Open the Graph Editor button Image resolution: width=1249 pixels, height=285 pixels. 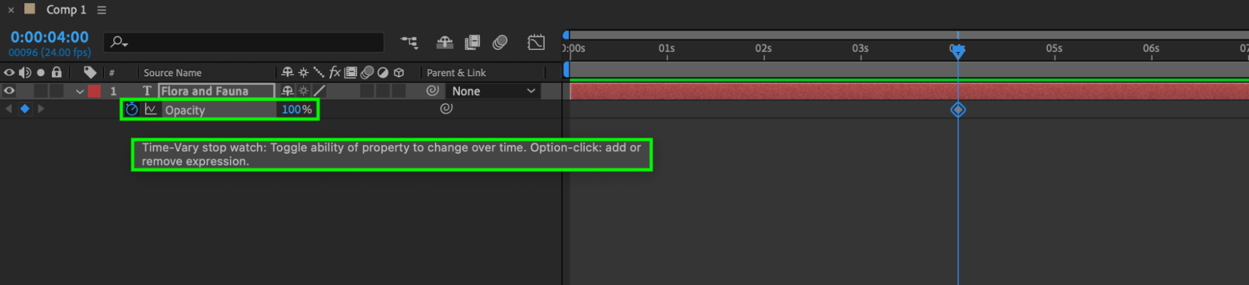(x=536, y=42)
